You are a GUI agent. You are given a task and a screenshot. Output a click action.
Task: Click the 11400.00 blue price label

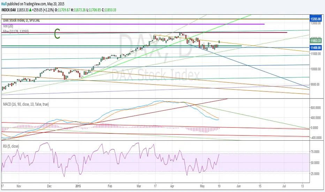[x=316, y=48]
